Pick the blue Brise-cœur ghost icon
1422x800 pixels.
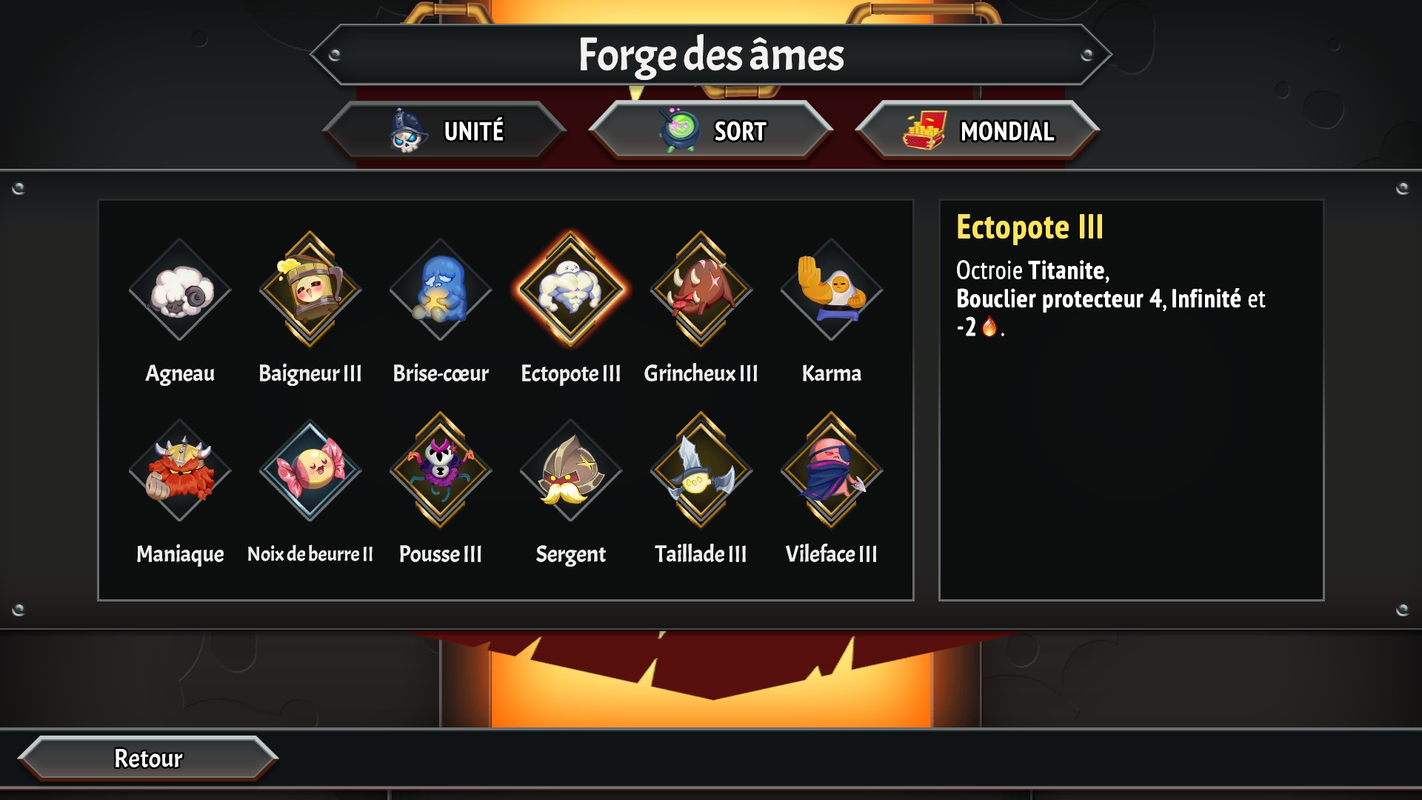pyautogui.click(x=441, y=290)
